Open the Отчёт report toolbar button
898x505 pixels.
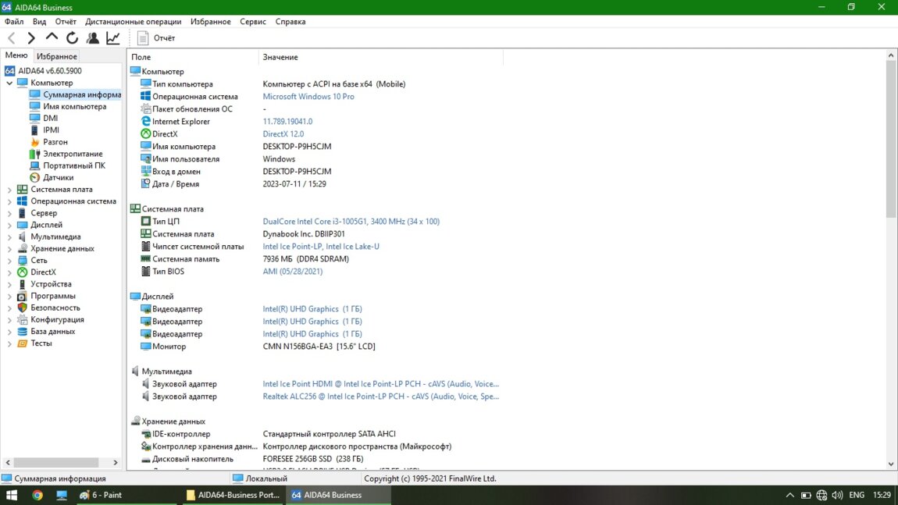pos(156,37)
